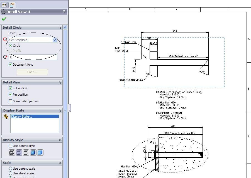Viewport: 251px width, 178px height.
Task: Select Hidden Lines Visible display style
Action: pos(19,152)
